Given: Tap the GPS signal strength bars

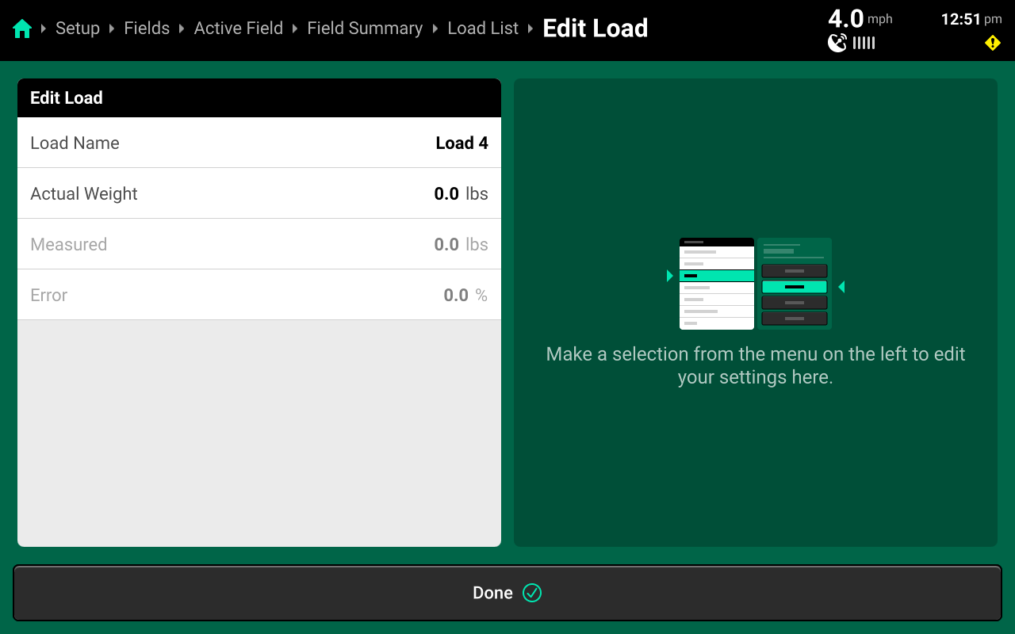Looking at the screenshot, I should click(864, 43).
